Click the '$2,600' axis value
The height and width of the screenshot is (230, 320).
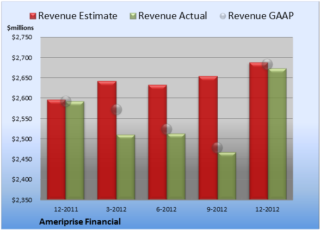22,98
